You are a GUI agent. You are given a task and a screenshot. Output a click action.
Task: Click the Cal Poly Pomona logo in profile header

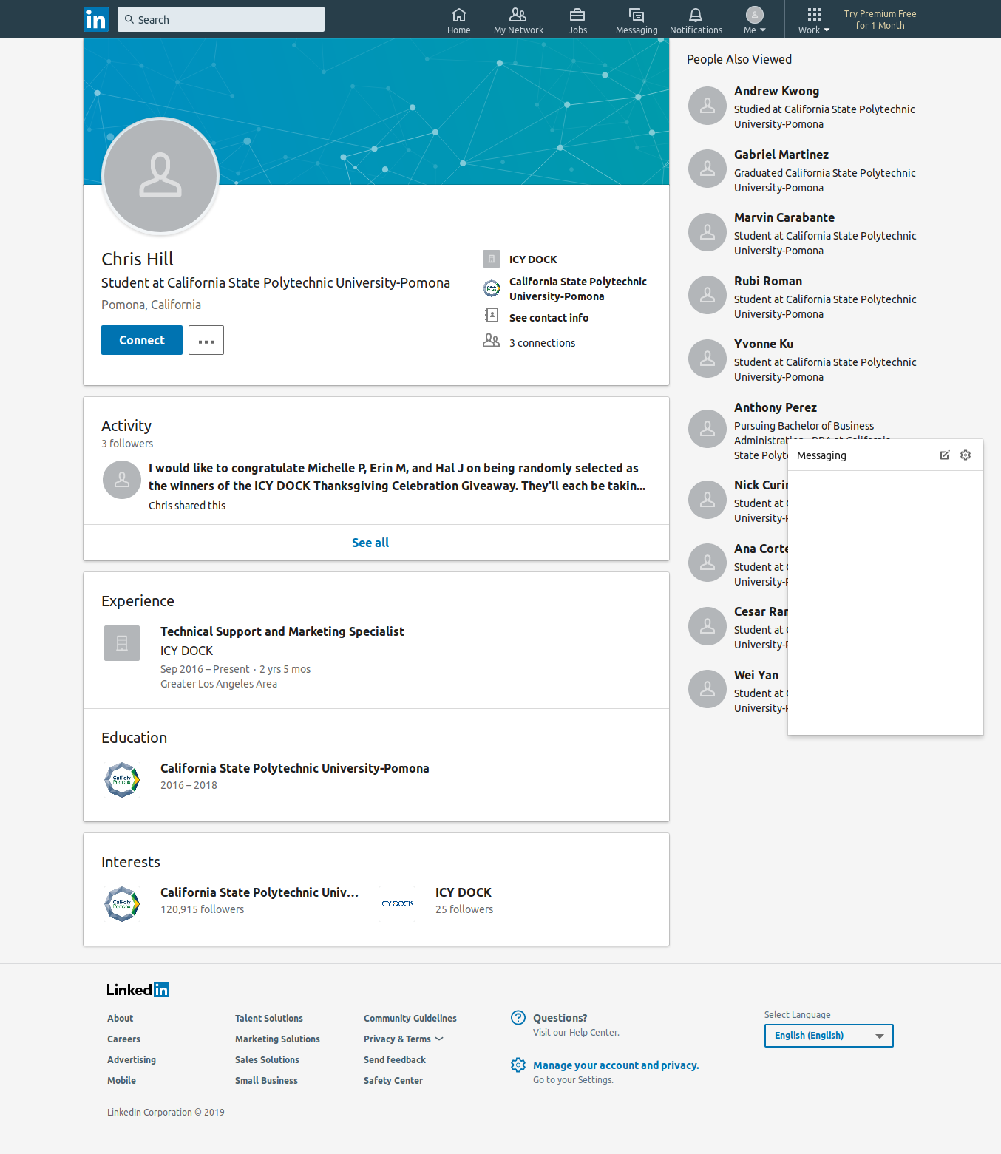coord(492,288)
